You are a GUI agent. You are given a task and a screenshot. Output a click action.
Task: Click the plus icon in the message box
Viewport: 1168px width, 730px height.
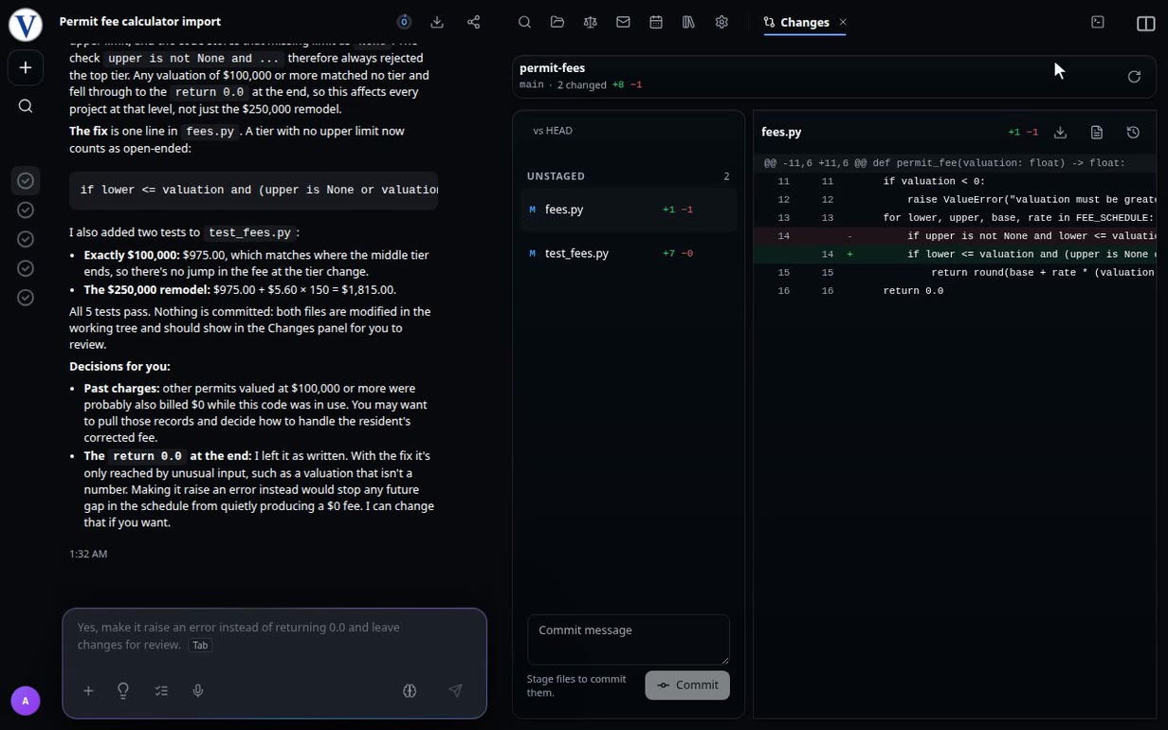click(88, 691)
